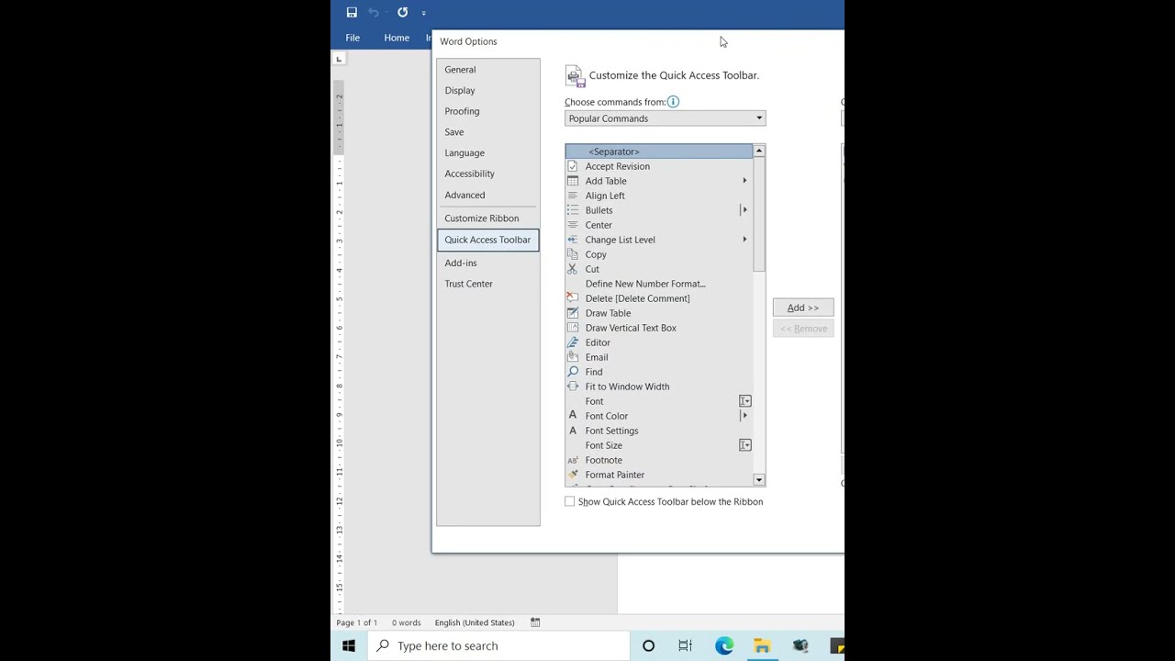Select the Delete Comment command icon
This screenshot has height=661, width=1175.
tap(573, 298)
